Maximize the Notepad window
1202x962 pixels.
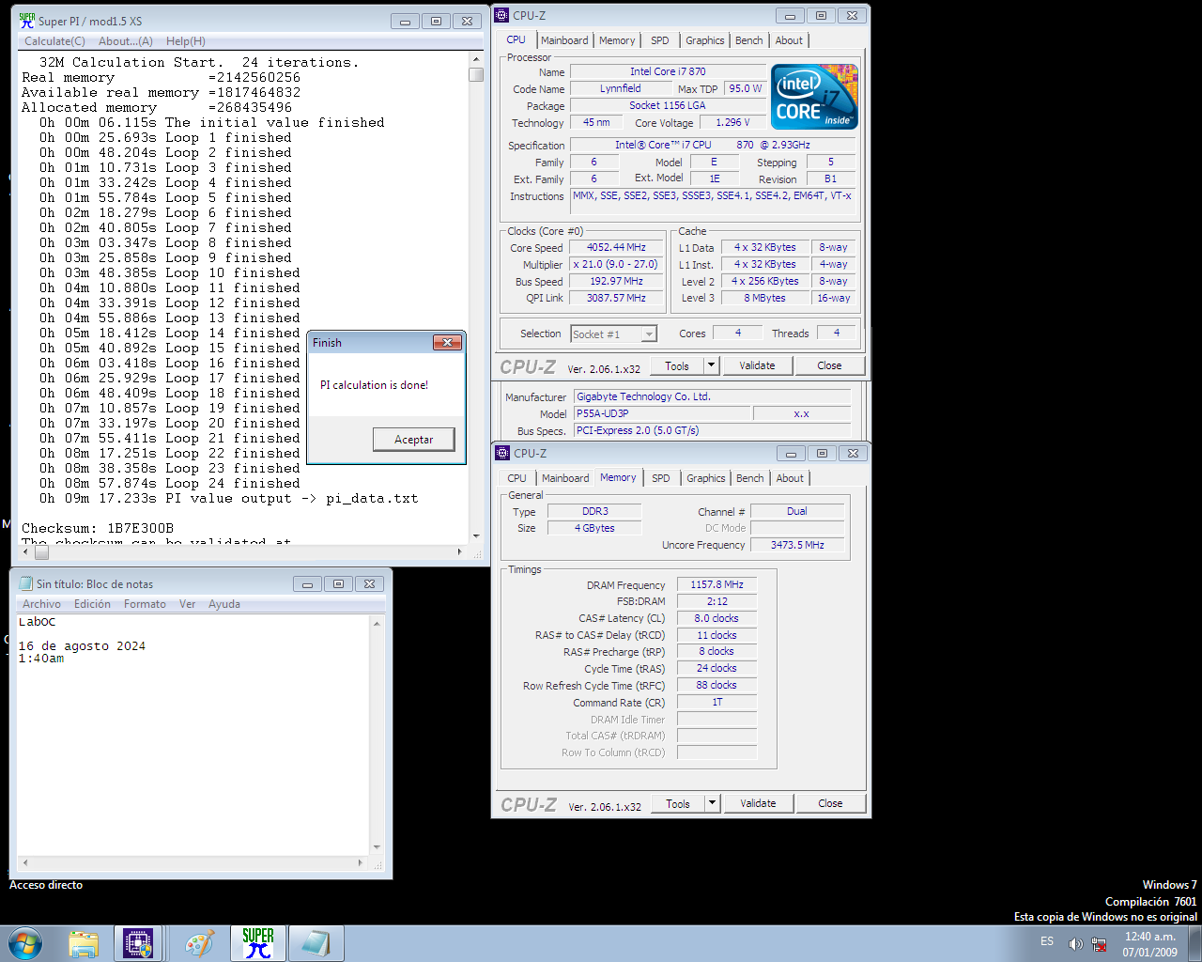tap(338, 583)
